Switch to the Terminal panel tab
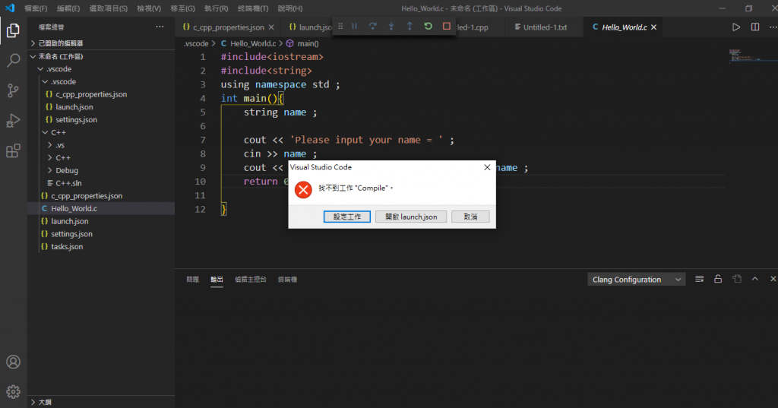The width and height of the screenshot is (778, 408). [287, 280]
